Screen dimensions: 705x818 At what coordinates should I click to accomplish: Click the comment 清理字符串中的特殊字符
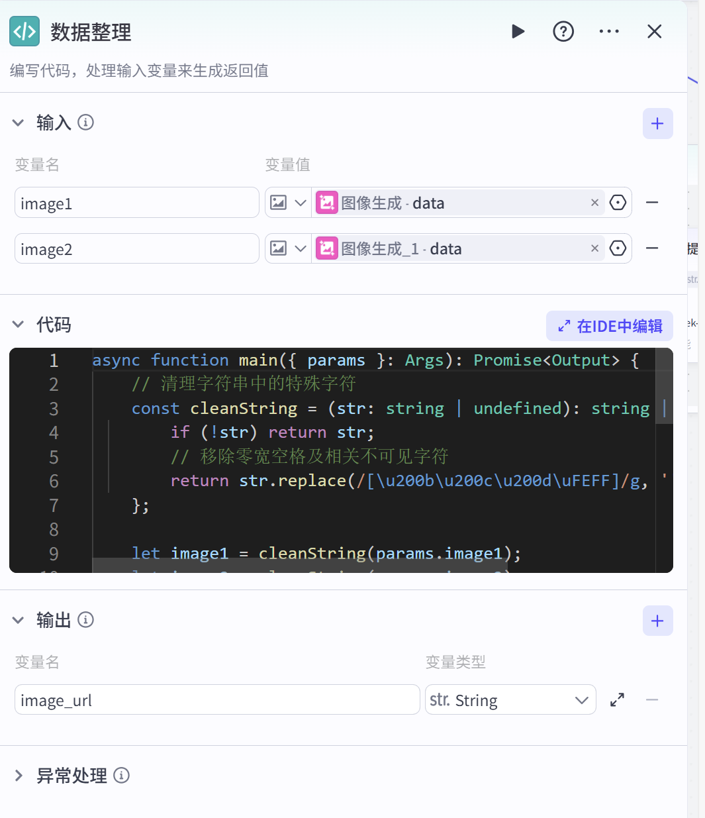(x=244, y=384)
